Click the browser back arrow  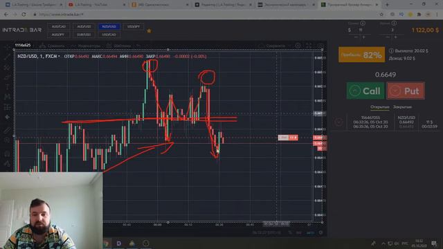tap(6, 15)
